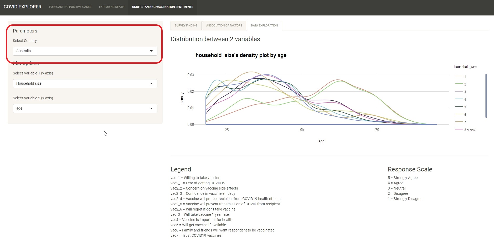Open the Select Country dropdown showing Australia
This screenshot has height=243, width=494.
[x=85, y=51]
